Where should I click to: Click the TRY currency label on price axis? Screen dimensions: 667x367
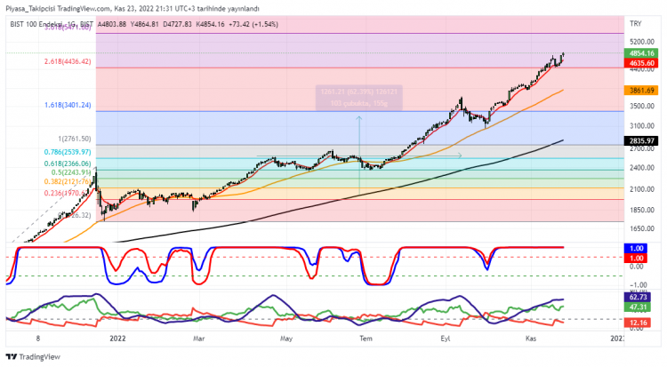(x=636, y=23)
